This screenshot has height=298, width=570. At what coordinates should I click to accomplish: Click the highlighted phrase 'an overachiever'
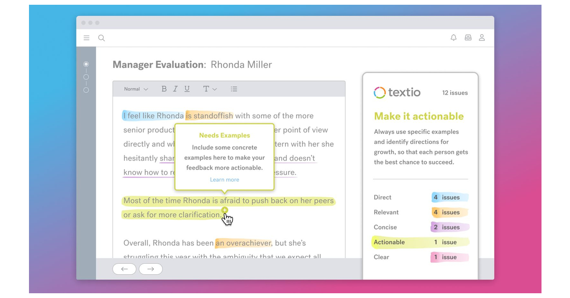[243, 243]
